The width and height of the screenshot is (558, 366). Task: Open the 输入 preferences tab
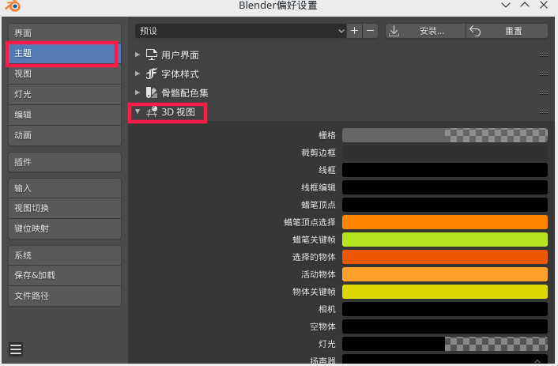coord(65,188)
